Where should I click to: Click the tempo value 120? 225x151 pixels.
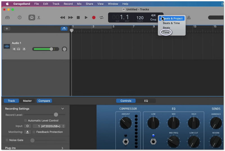pos(140,18)
